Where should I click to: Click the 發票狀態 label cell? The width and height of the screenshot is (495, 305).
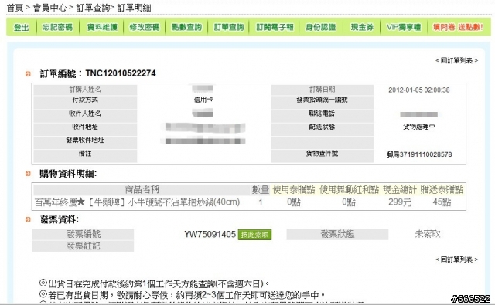(x=337, y=234)
